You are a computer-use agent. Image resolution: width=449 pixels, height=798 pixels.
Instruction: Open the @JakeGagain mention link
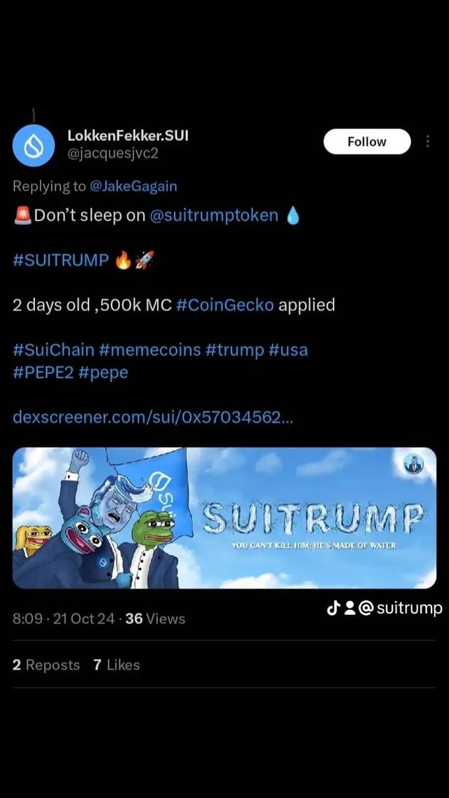[133, 186]
